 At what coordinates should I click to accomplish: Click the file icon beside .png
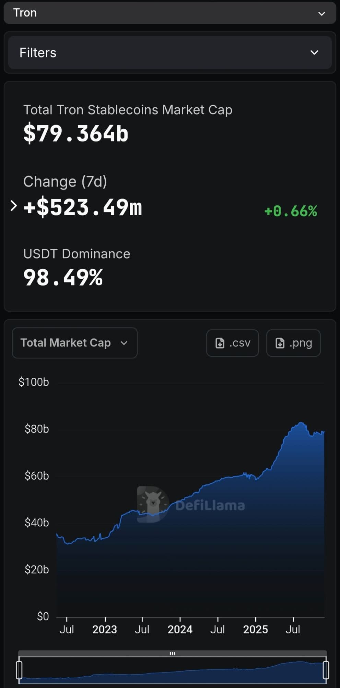280,343
